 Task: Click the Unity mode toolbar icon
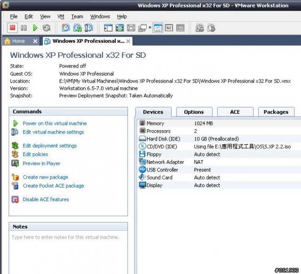click(x=131, y=28)
